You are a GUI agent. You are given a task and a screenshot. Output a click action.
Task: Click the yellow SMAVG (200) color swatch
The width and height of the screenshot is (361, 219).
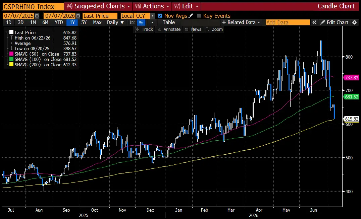coord(11,65)
